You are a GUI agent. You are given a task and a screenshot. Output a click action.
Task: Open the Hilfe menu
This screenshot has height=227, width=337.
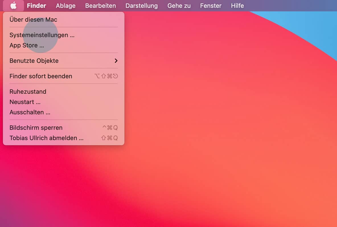point(237,6)
